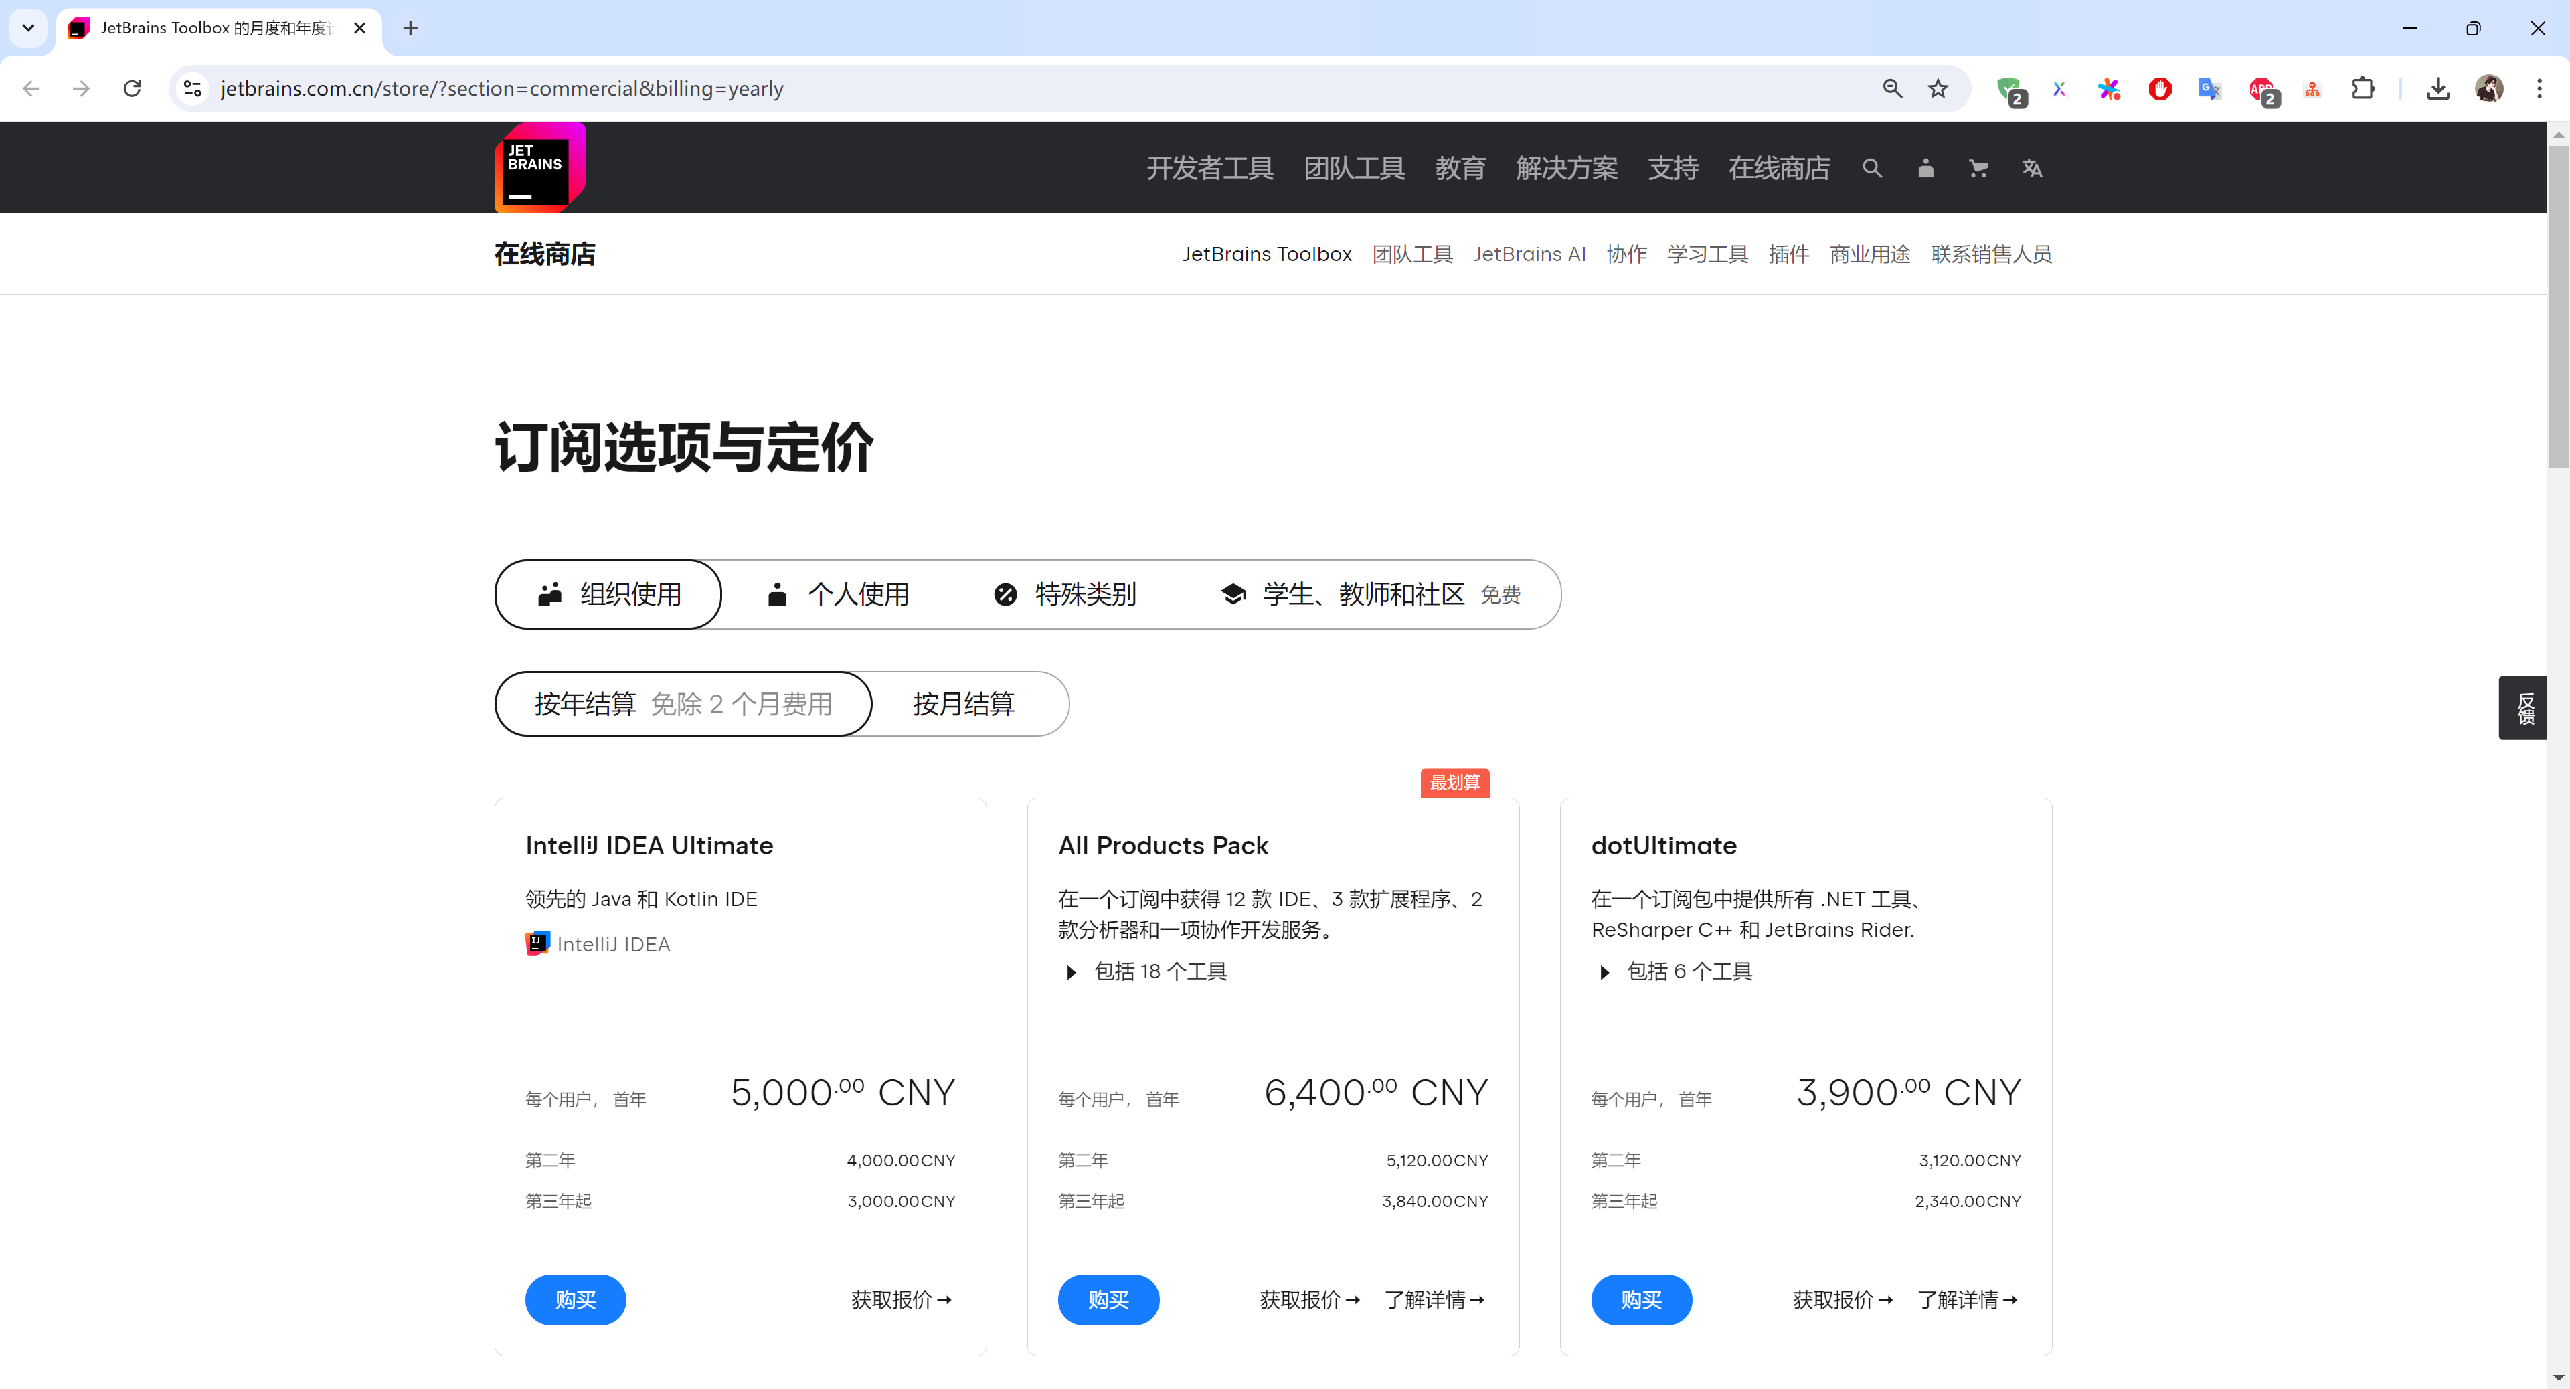Click 购买 for All Products Pack

pos(1108,1299)
